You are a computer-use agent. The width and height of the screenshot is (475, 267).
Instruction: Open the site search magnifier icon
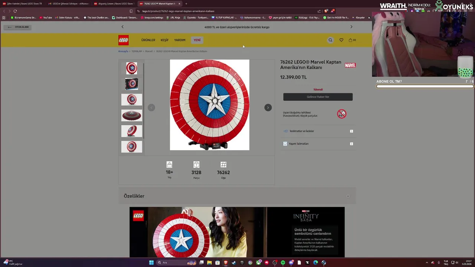coord(330,40)
